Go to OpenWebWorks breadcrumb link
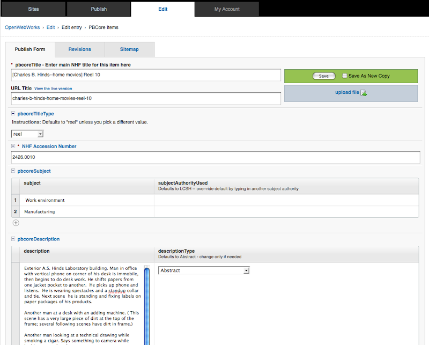429x345 pixels. tap(22, 27)
